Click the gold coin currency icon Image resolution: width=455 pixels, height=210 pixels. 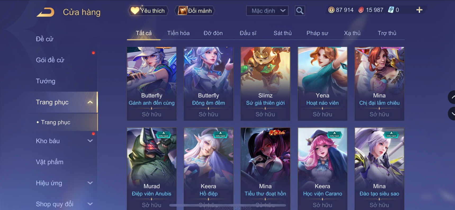331,10
